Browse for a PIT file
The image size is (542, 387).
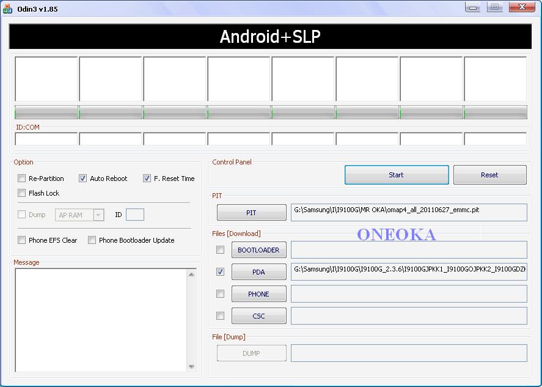click(x=251, y=212)
